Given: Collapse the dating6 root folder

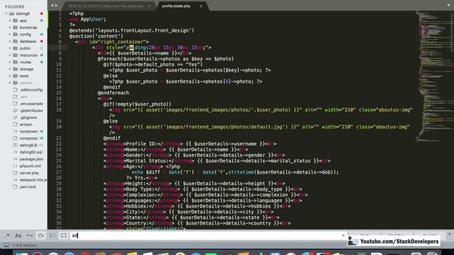Looking at the screenshot, I should click(6, 13).
